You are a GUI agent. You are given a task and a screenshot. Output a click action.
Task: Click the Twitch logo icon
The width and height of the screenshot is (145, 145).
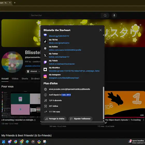click(45, 62)
